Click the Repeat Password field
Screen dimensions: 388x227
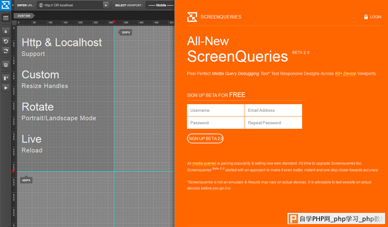(x=273, y=123)
